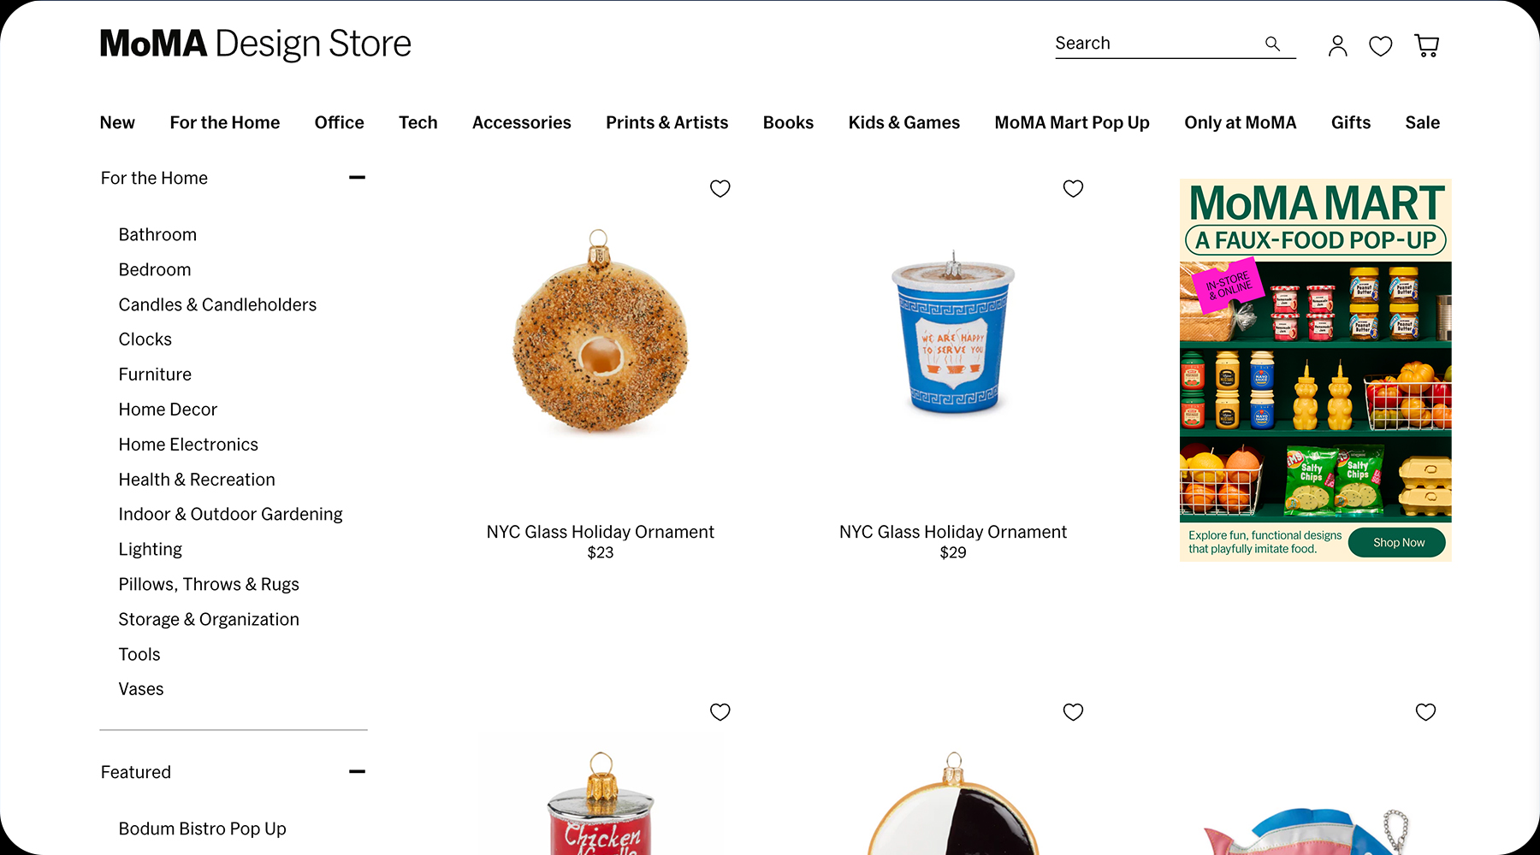
Task: Open the Kids & Games menu
Action: 903,122
